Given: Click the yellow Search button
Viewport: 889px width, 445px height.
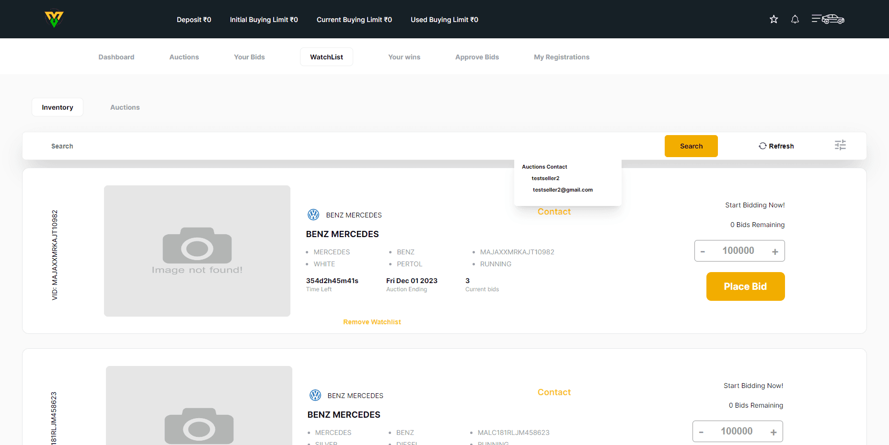Looking at the screenshot, I should [x=691, y=146].
